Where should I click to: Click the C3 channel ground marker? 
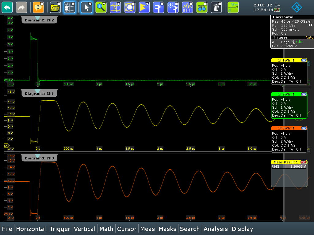click(x=7, y=214)
